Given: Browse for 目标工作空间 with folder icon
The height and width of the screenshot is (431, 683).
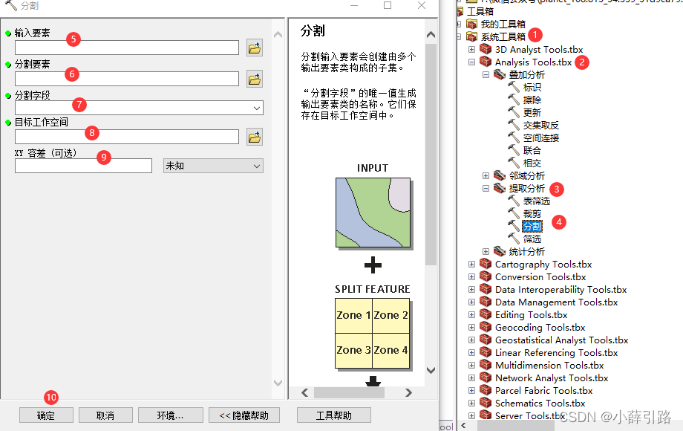Looking at the screenshot, I should click(x=255, y=137).
